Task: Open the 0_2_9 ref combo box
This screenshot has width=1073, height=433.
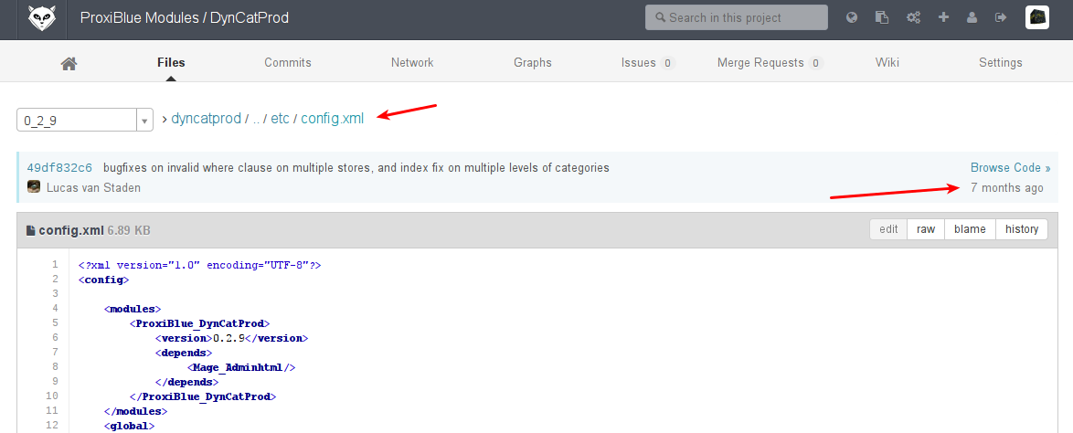Action: coord(77,121)
